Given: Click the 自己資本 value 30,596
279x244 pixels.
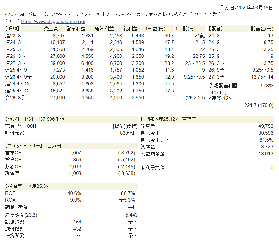Looking at the screenshot, I should coord(266,133).
